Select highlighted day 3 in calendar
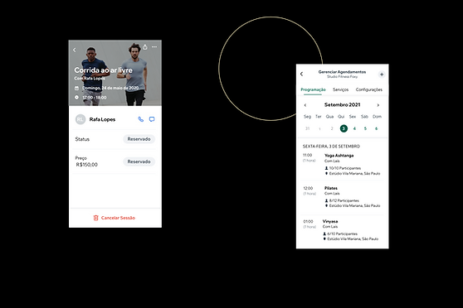The height and width of the screenshot is (308, 463). click(344, 128)
